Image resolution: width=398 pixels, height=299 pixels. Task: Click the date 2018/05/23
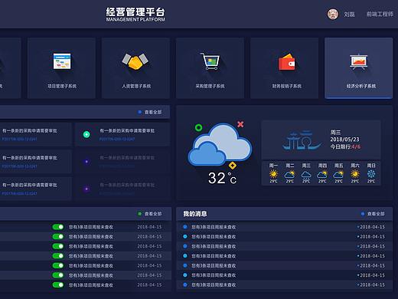(344, 140)
